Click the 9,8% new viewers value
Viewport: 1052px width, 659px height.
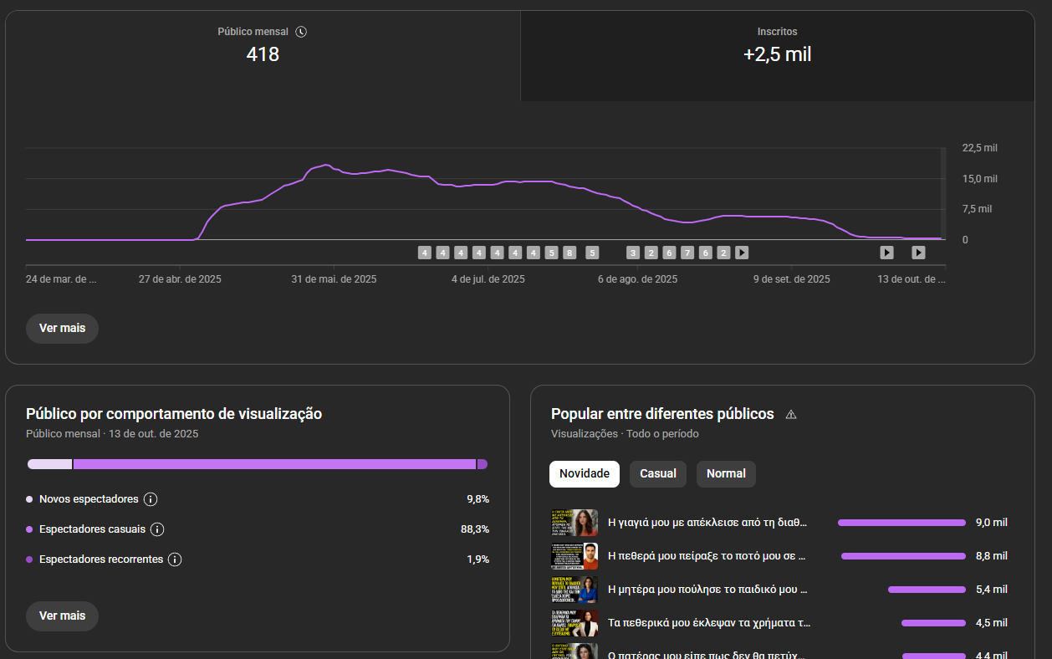(x=477, y=499)
